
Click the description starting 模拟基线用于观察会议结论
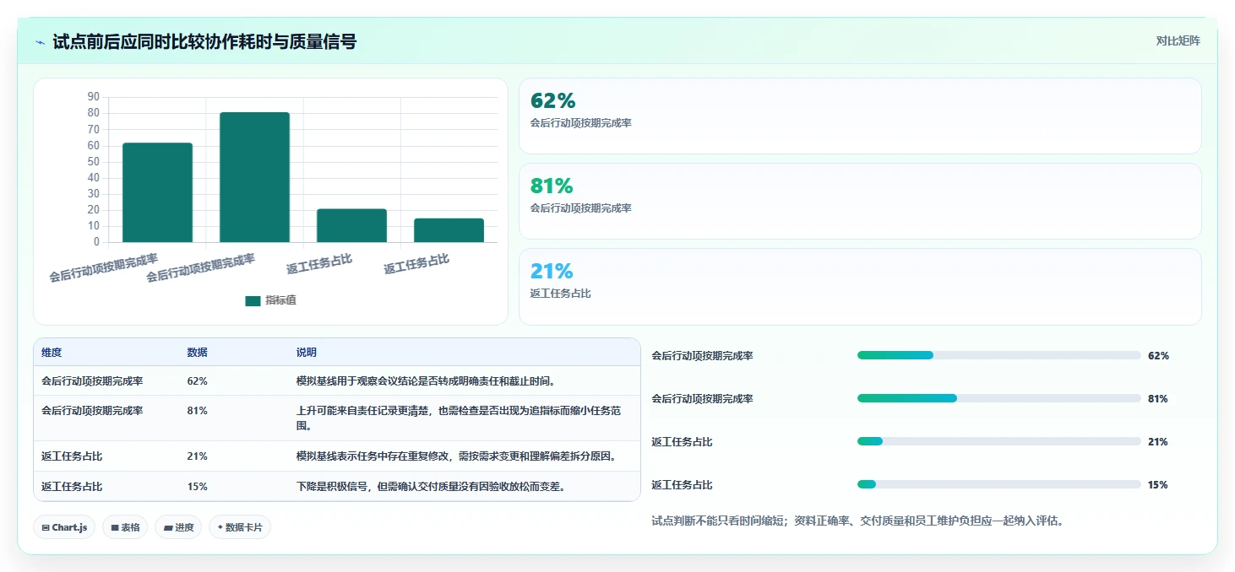pyautogui.click(x=425, y=381)
